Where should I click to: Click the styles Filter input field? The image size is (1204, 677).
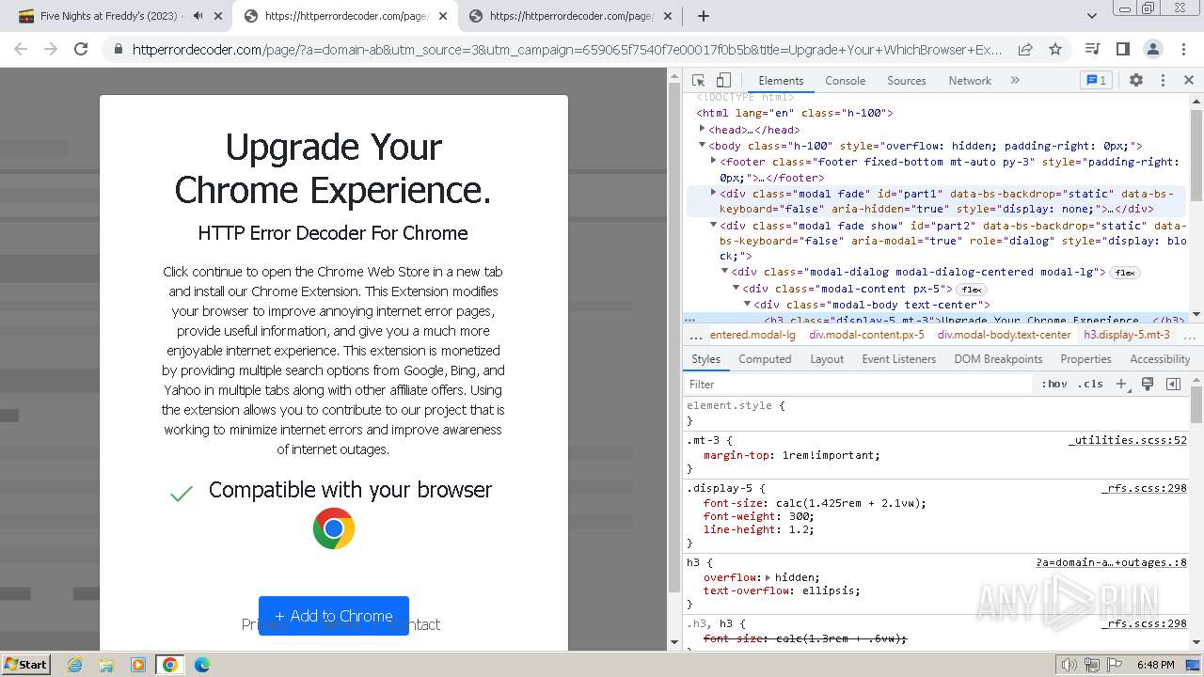point(858,384)
